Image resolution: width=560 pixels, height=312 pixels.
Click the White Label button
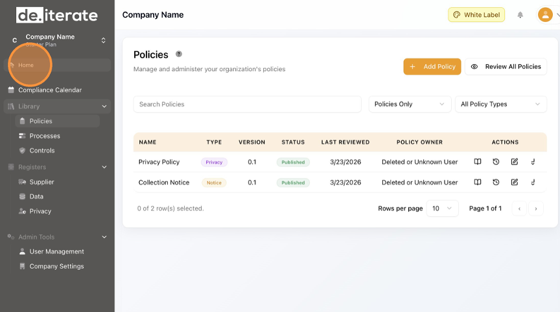tap(476, 15)
